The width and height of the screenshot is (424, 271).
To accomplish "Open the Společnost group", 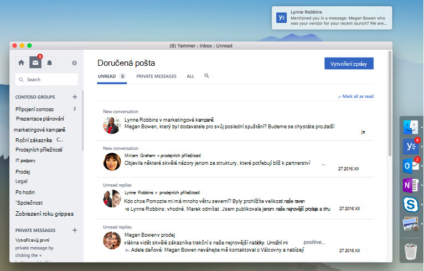I will tap(29, 203).
